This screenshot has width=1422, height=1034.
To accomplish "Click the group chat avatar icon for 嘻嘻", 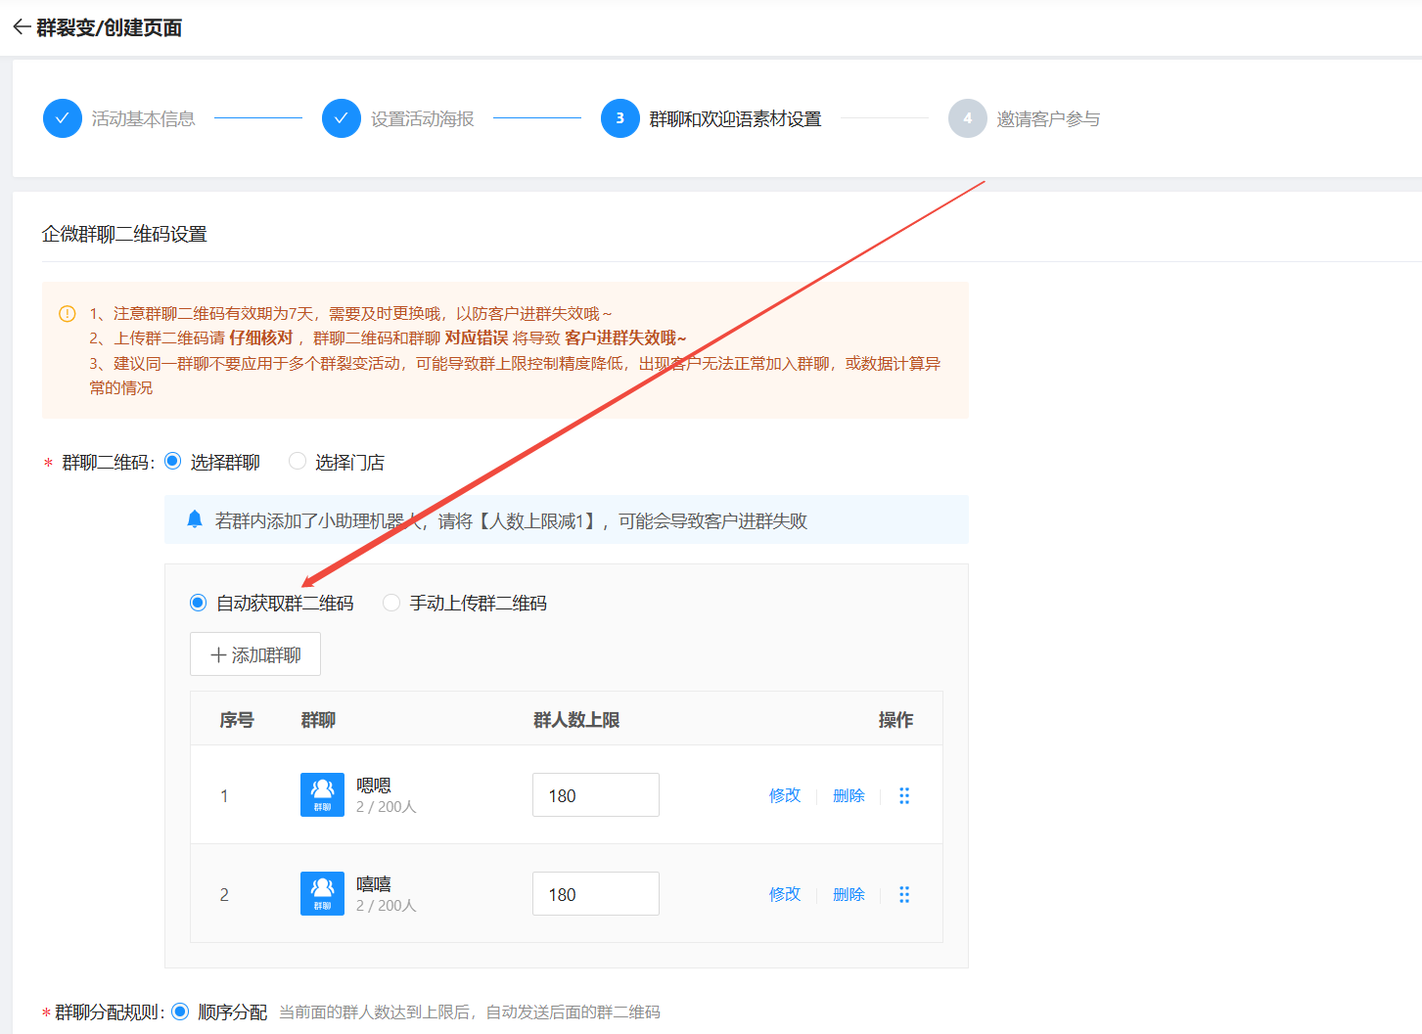I will point(322,893).
